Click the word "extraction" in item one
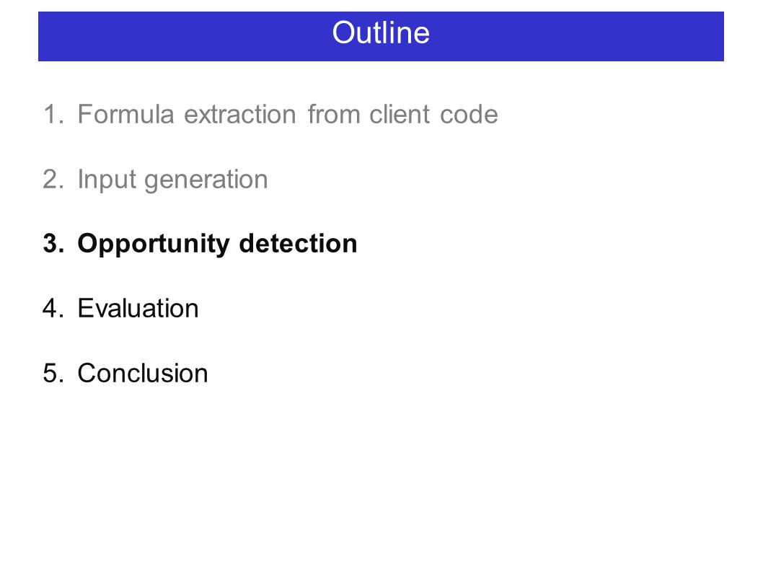This screenshot has width=763, height=572. tap(240, 115)
